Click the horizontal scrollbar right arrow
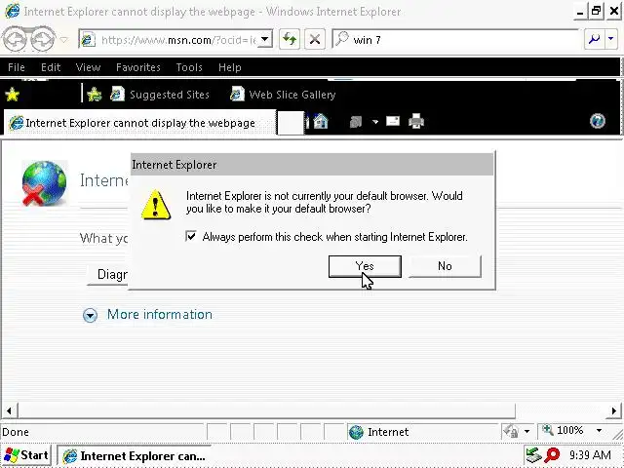 pos(614,410)
